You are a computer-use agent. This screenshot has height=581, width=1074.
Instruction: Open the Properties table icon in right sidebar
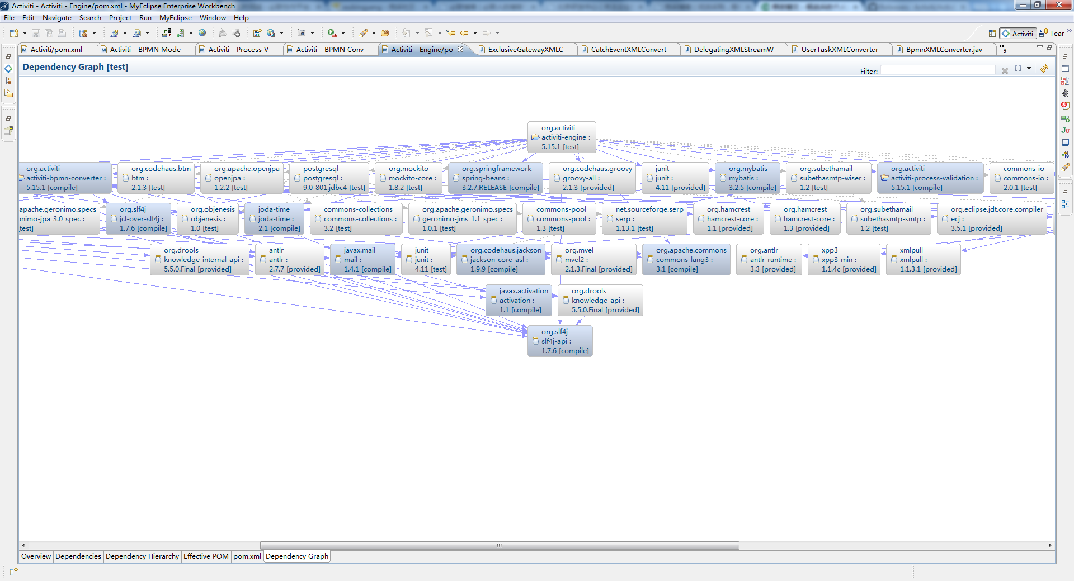coord(1065,69)
